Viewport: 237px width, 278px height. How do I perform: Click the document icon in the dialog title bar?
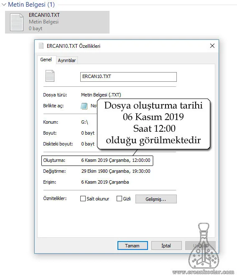point(41,46)
